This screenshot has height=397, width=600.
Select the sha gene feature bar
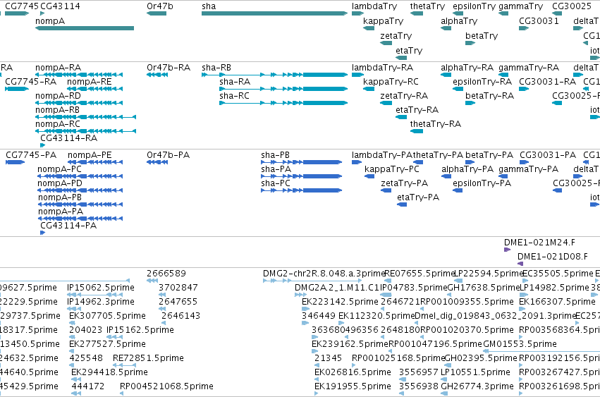point(274,13)
